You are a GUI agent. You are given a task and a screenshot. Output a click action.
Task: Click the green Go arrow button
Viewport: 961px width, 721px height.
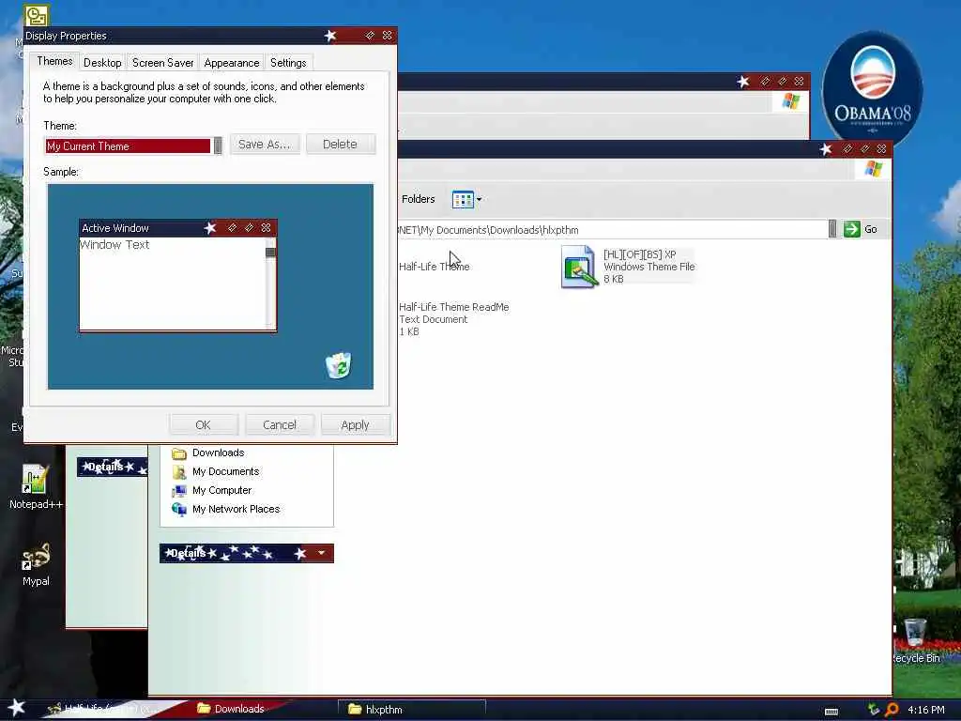[851, 229]
